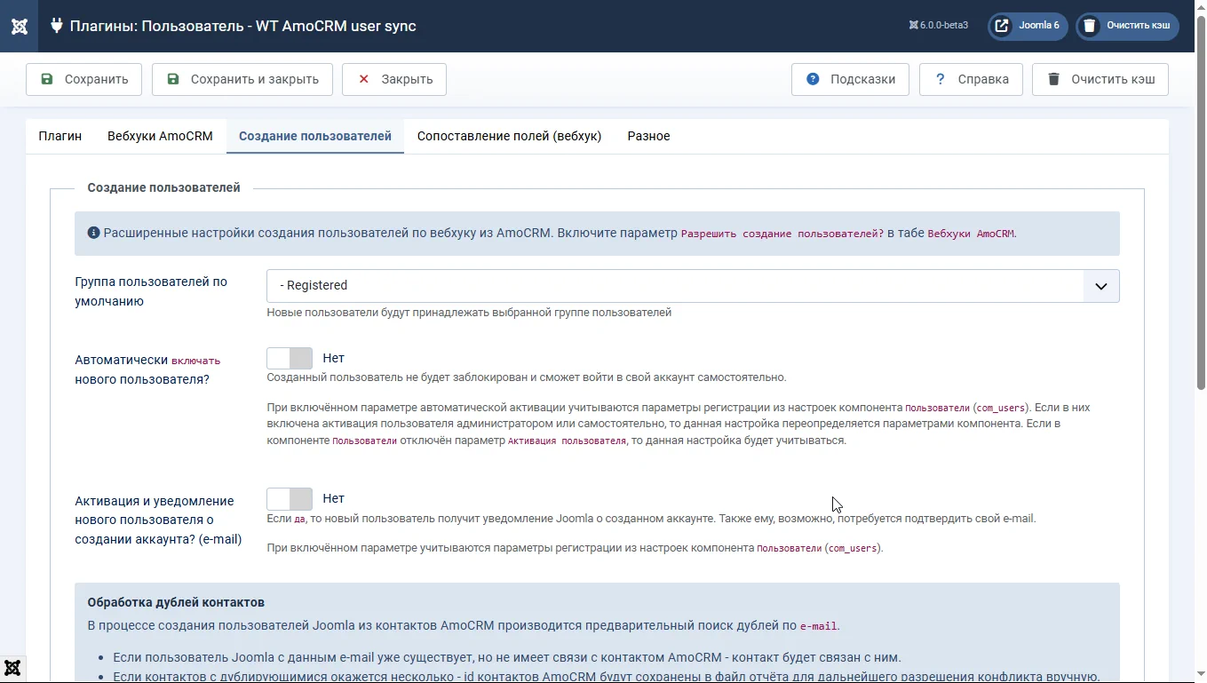Toggle e-mail activation and notification switch
This screenshot has height=683, width=1207.
pyautogui.click(x=290, y=498)
